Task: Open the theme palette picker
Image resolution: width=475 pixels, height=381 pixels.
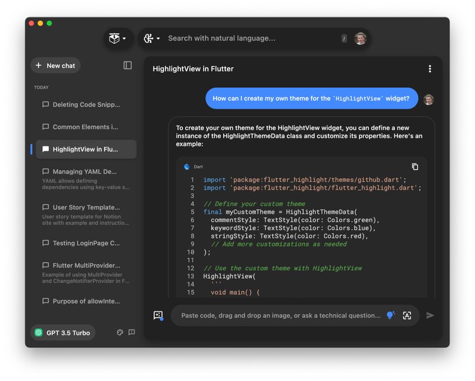Action: (x=120, y=333)
